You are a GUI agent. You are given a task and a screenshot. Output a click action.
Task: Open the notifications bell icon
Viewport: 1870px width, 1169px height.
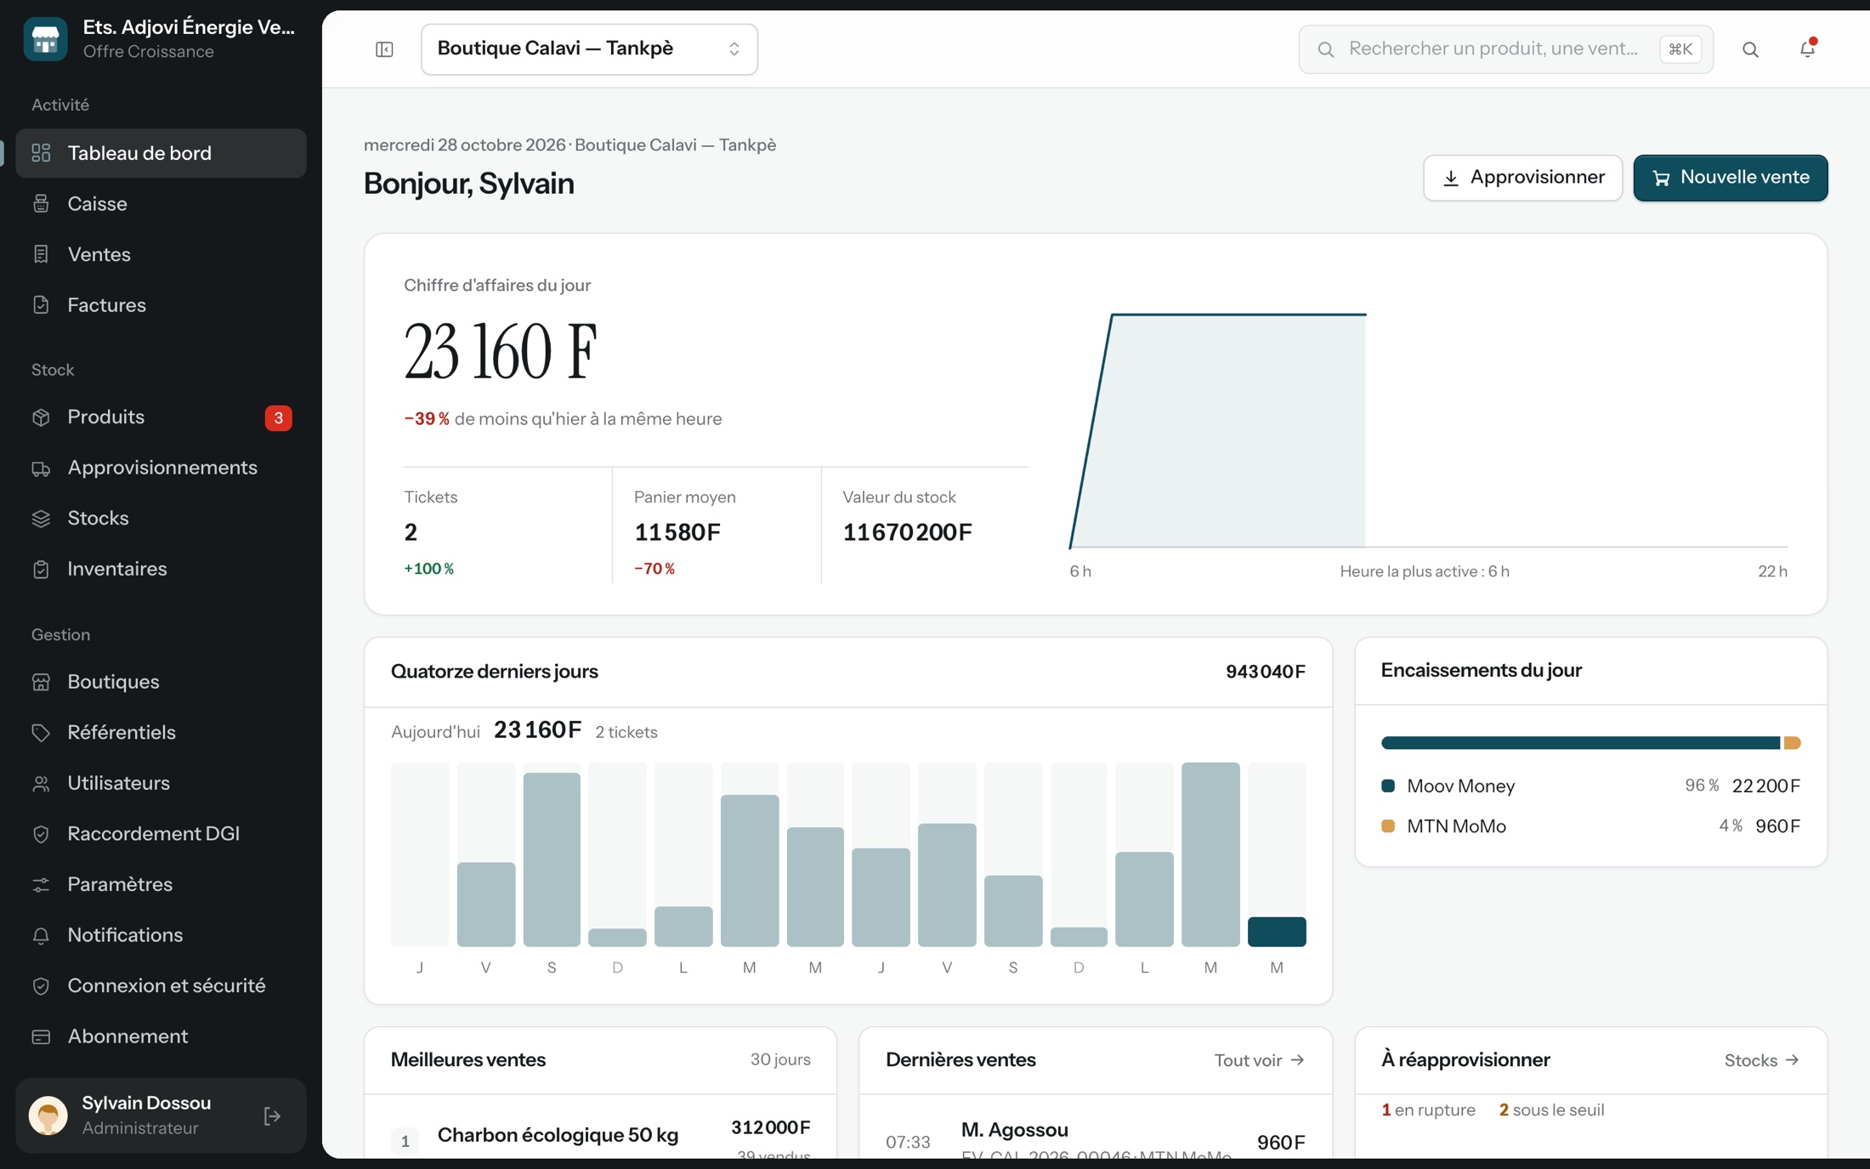(x=1807, y=49)
